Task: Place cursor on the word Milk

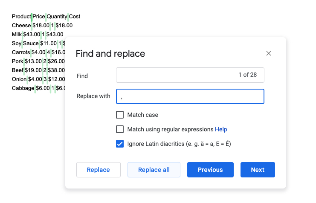Action: pyautogui.click(x=17, y=35)
